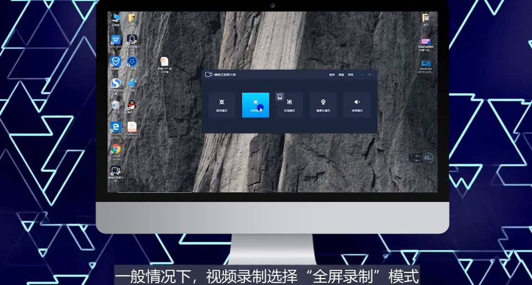Open 摄像头模式 webcam recording mode
The width and height of the screenshot is (532, 285).
pos(323,104)
